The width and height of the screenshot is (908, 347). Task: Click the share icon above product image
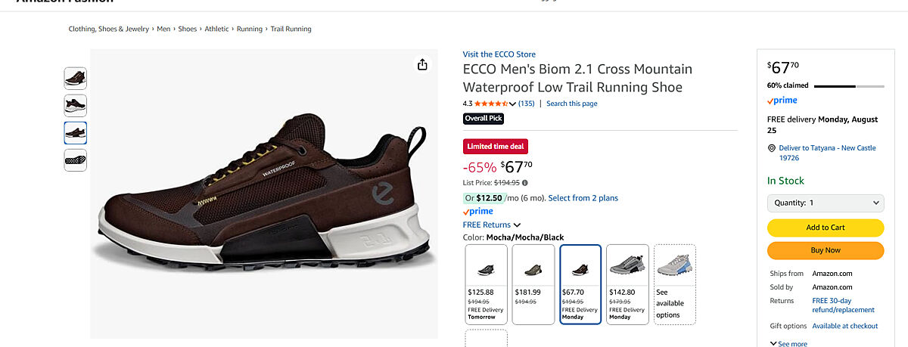point(422,65)
